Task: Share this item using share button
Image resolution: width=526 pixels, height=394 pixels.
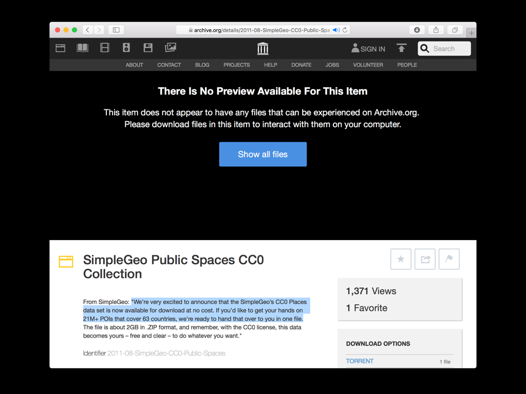Action: (425, 259)
